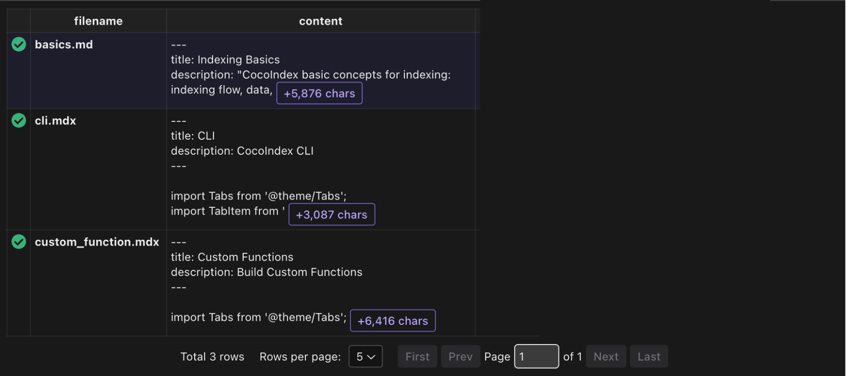The width and height of the screenshot is (847, 376).
Task: Jump to the Last page
Action: coord(649,356)
